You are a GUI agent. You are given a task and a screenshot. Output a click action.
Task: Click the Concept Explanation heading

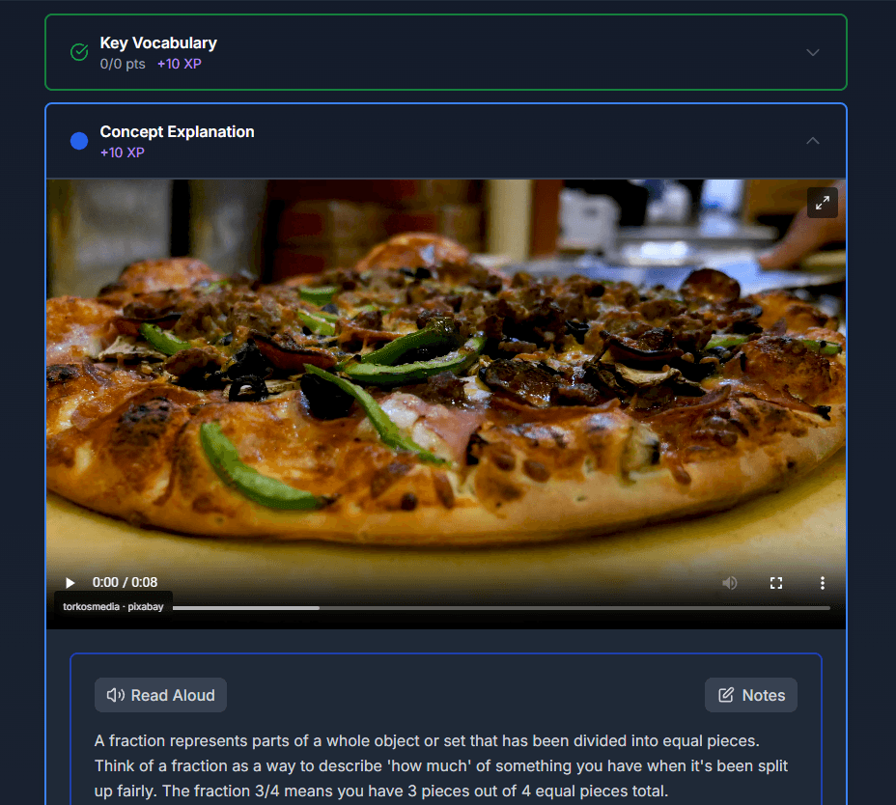click(x=177, y=132)
